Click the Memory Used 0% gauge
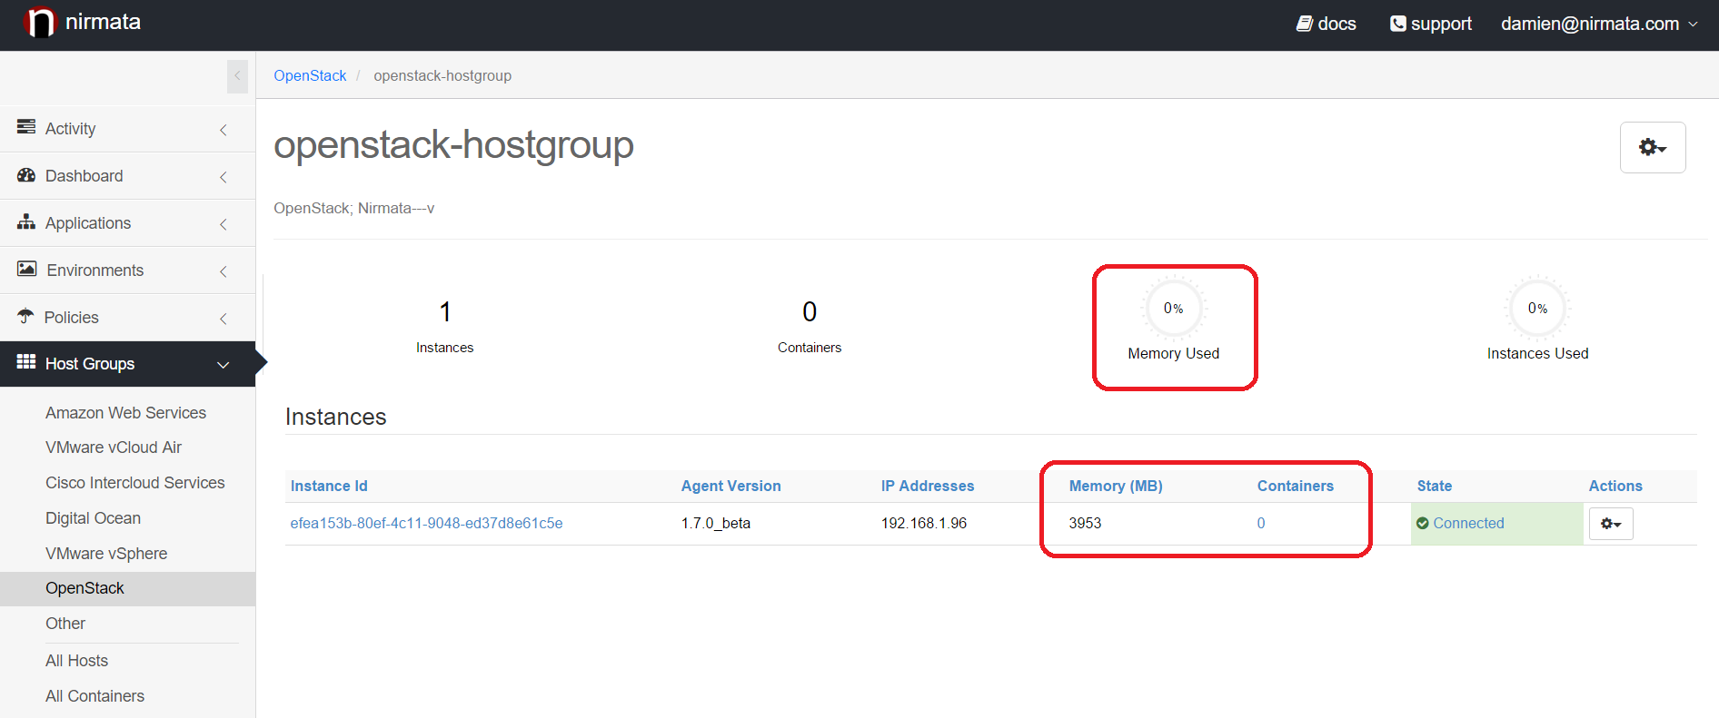Screen dimensions: 1719x718 1173,309
